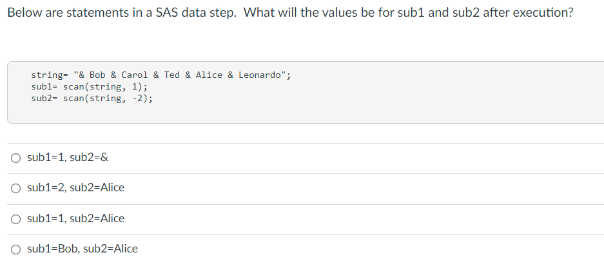Viewport: 604px width, 266px height.
Task: Click the word "Bob" in the code string
Action: click(x=97, y=75)
